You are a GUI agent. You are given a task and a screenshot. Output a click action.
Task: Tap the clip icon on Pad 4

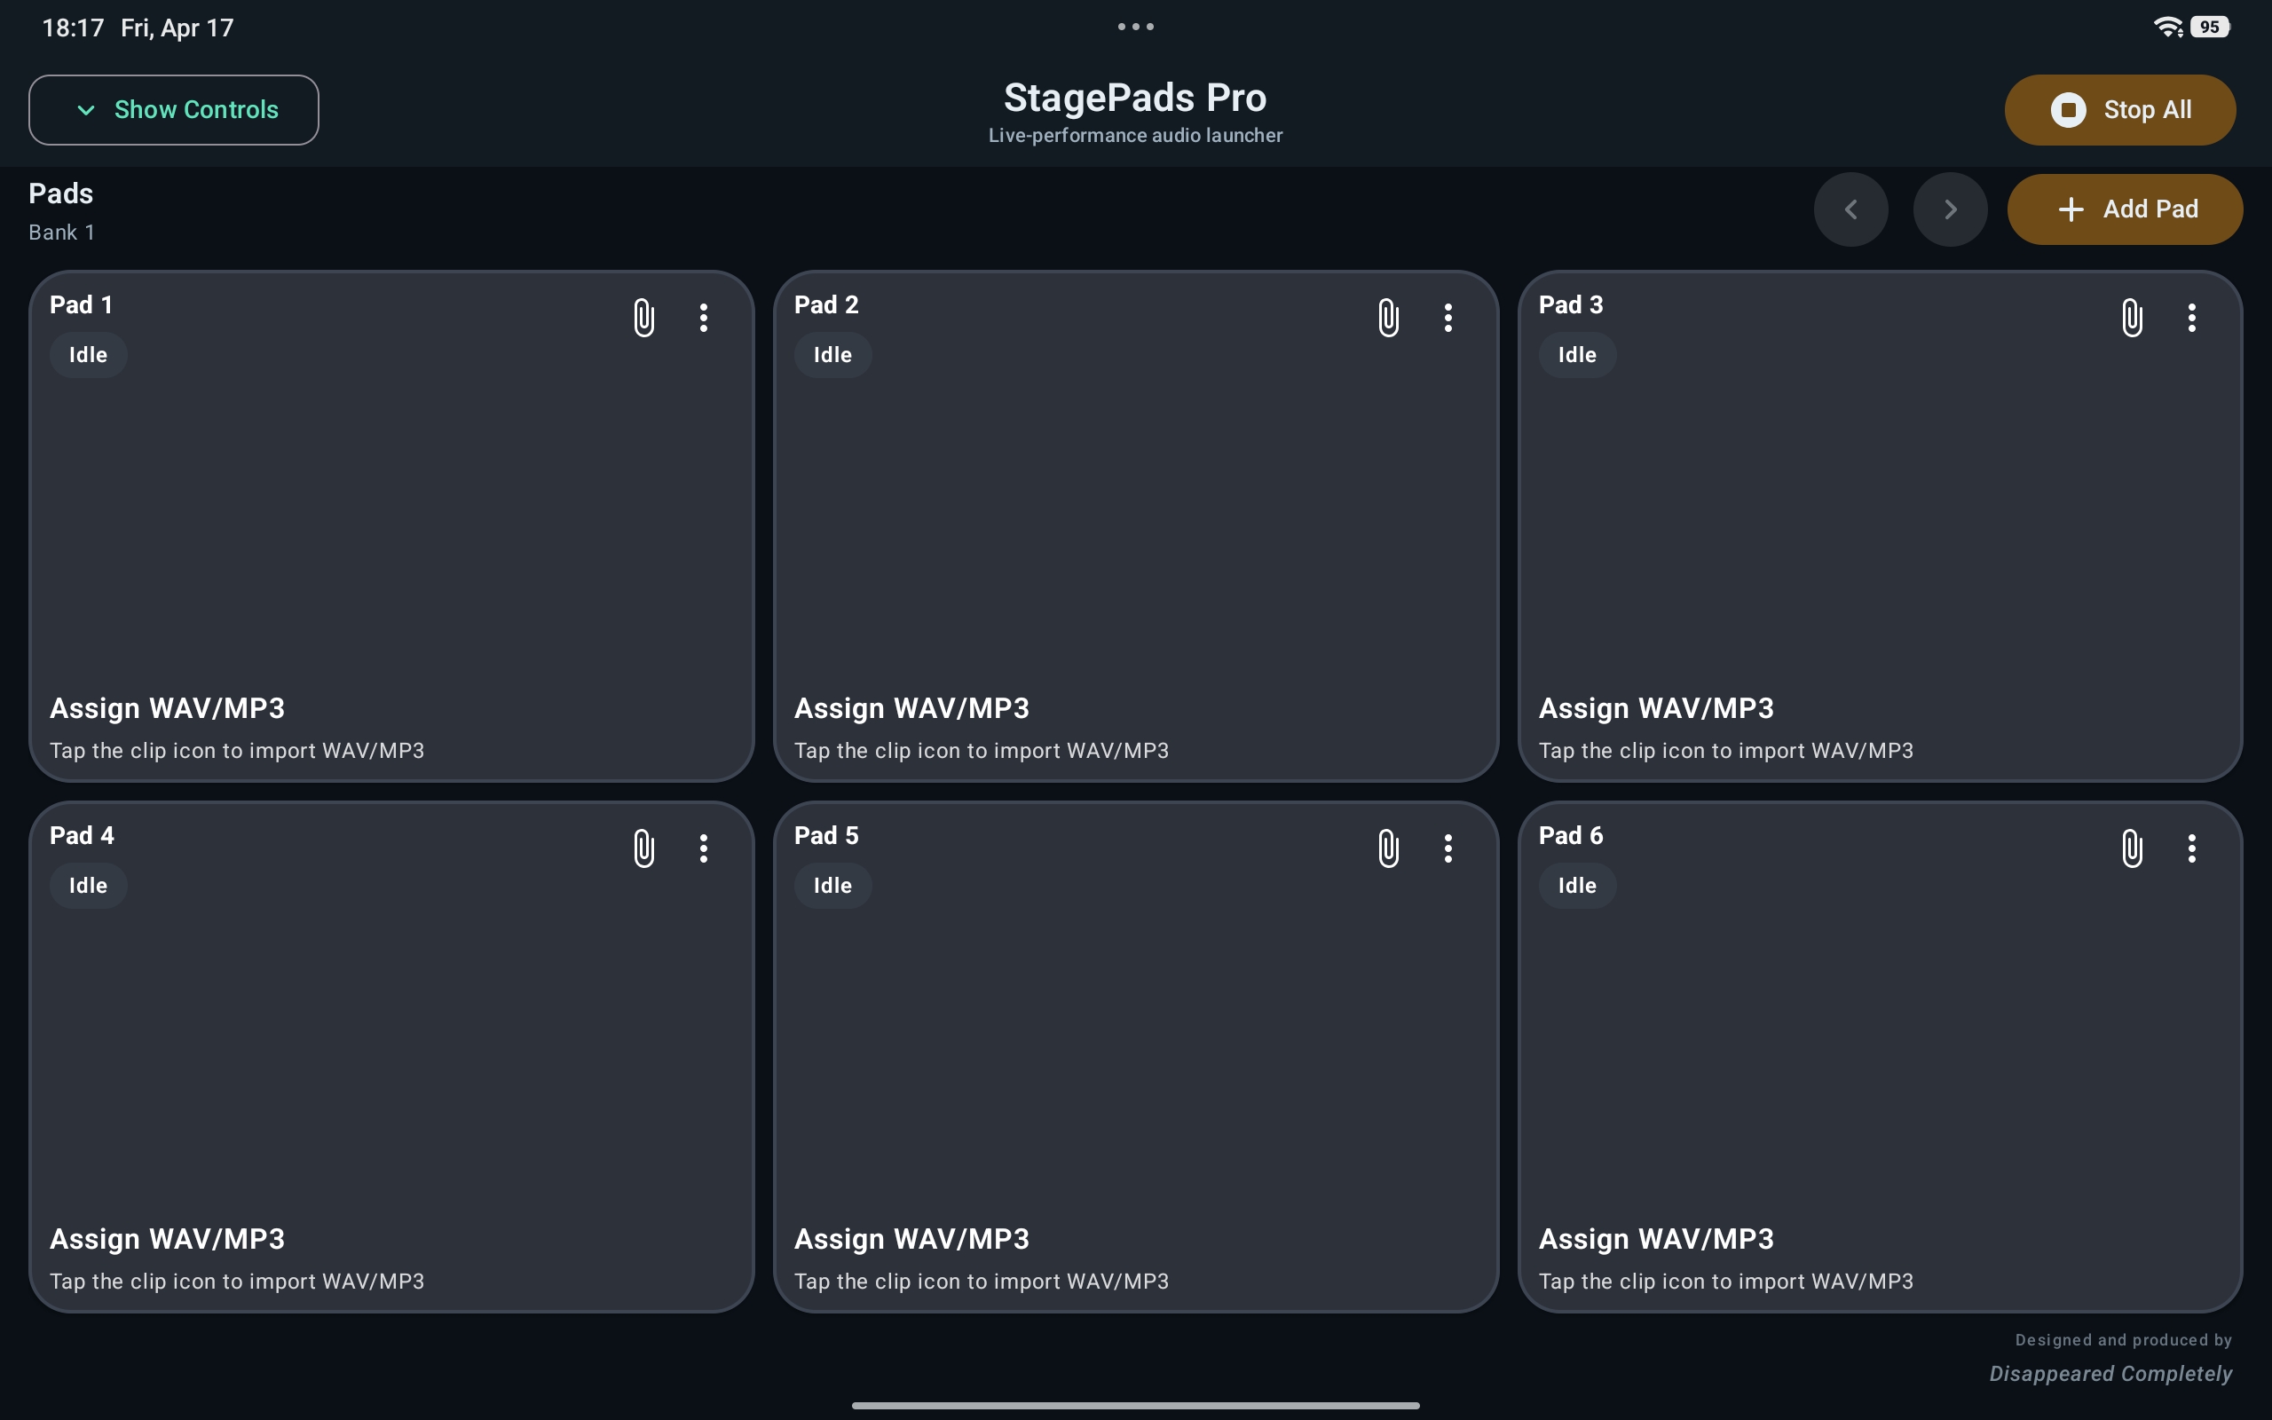(644, 848)
